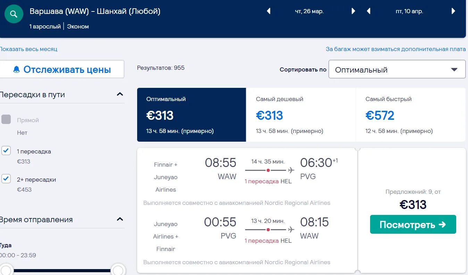This screenshot has width=468, height=275.
Task: Open Показать весь месяц link
Action: click(x=28, y=49)
